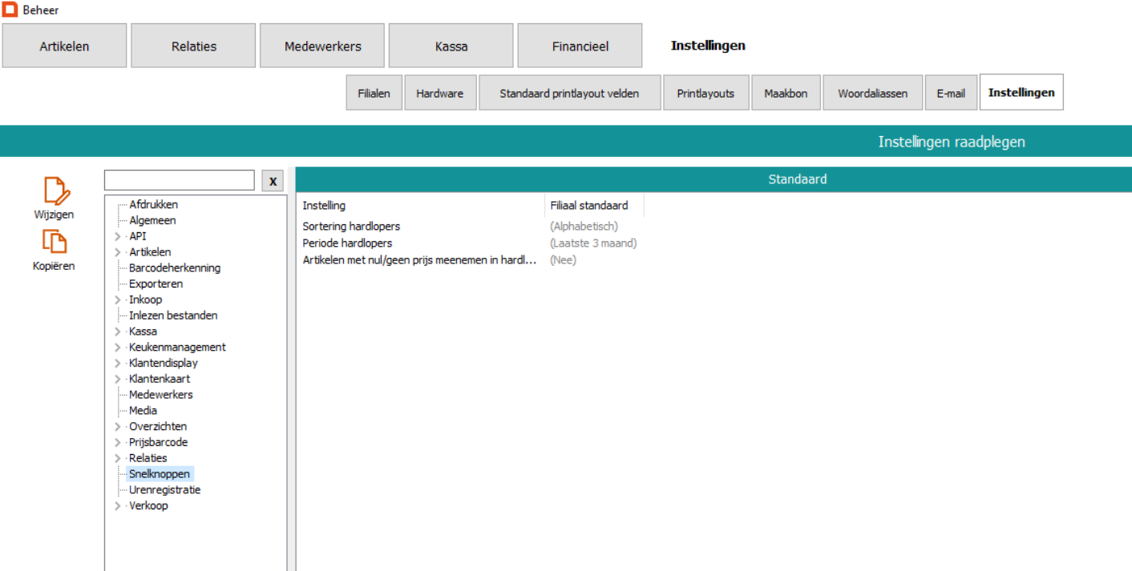Select the Periode hardlopers setting row

pos(347,243)
